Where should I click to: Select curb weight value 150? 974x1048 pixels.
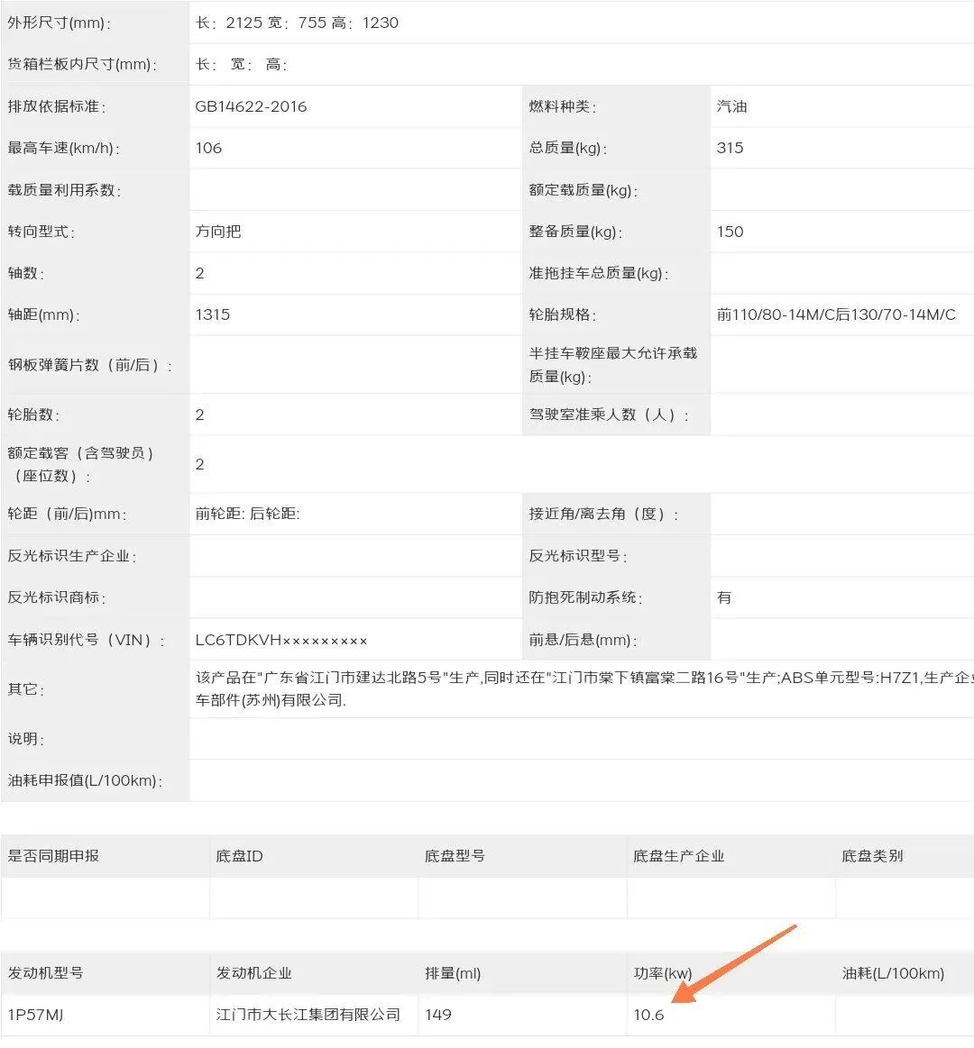pos(730,232)
